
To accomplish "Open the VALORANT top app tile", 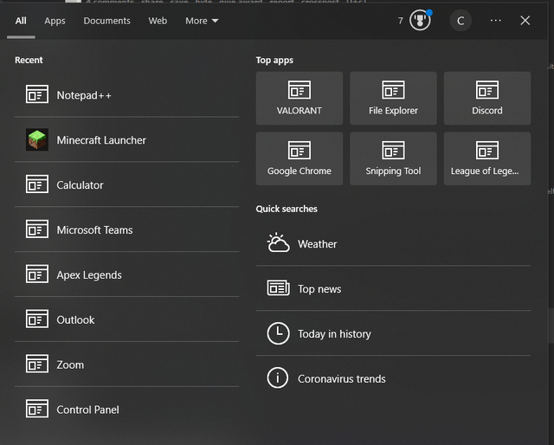I will (x=300, y=98).
